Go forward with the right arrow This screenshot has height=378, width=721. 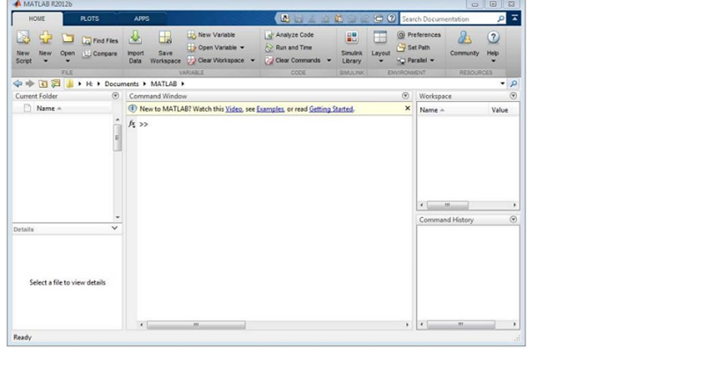(x=30, y=84)
